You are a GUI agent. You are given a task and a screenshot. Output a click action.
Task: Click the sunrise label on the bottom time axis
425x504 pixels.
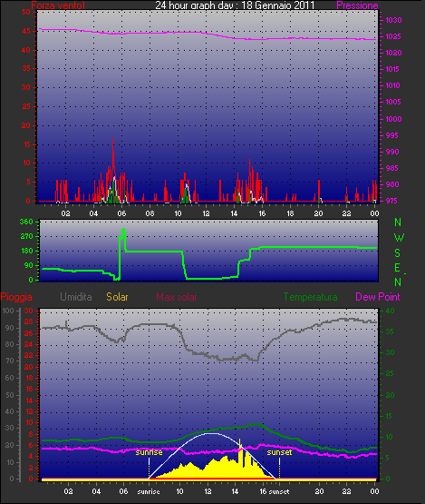click(149, 492)
